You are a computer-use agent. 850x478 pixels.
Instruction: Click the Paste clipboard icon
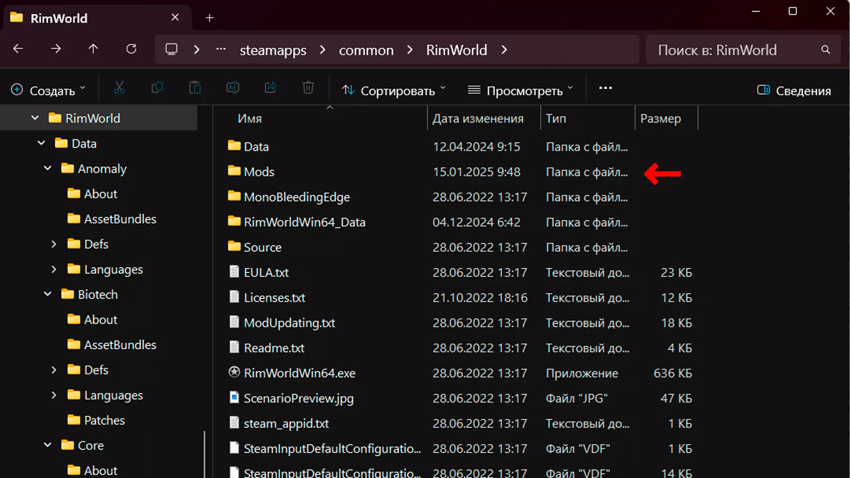tap(195, 88)
